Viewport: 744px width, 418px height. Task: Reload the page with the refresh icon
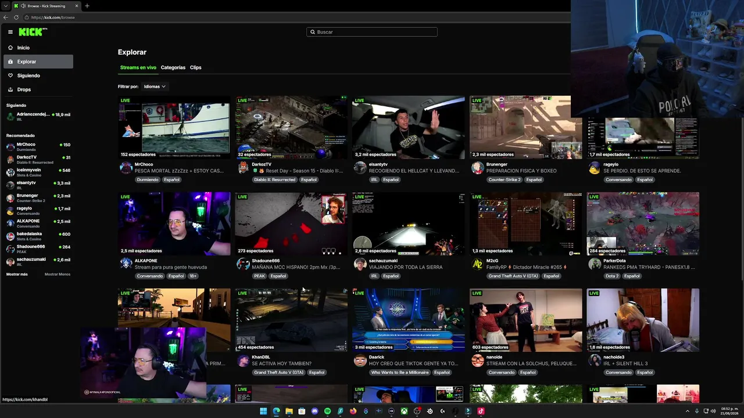pos(16,17)
